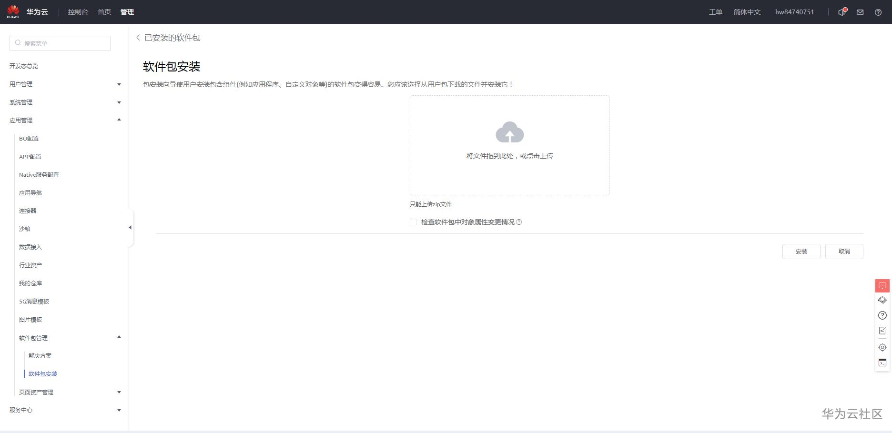The width and height of the screenshot is (892, 433).
Task: Open 沙箱 in the sidebar
Action: tap(25, 229)
